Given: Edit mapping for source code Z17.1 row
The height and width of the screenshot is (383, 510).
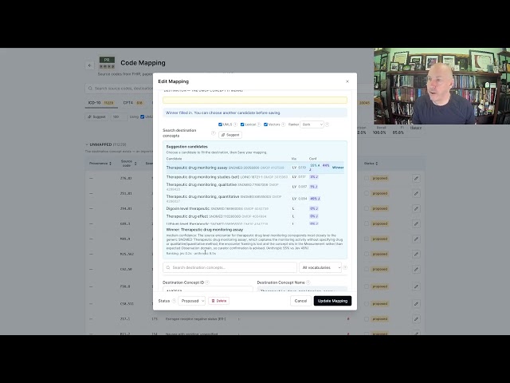Looking at the screenshot, I should (x=416, y=319).
